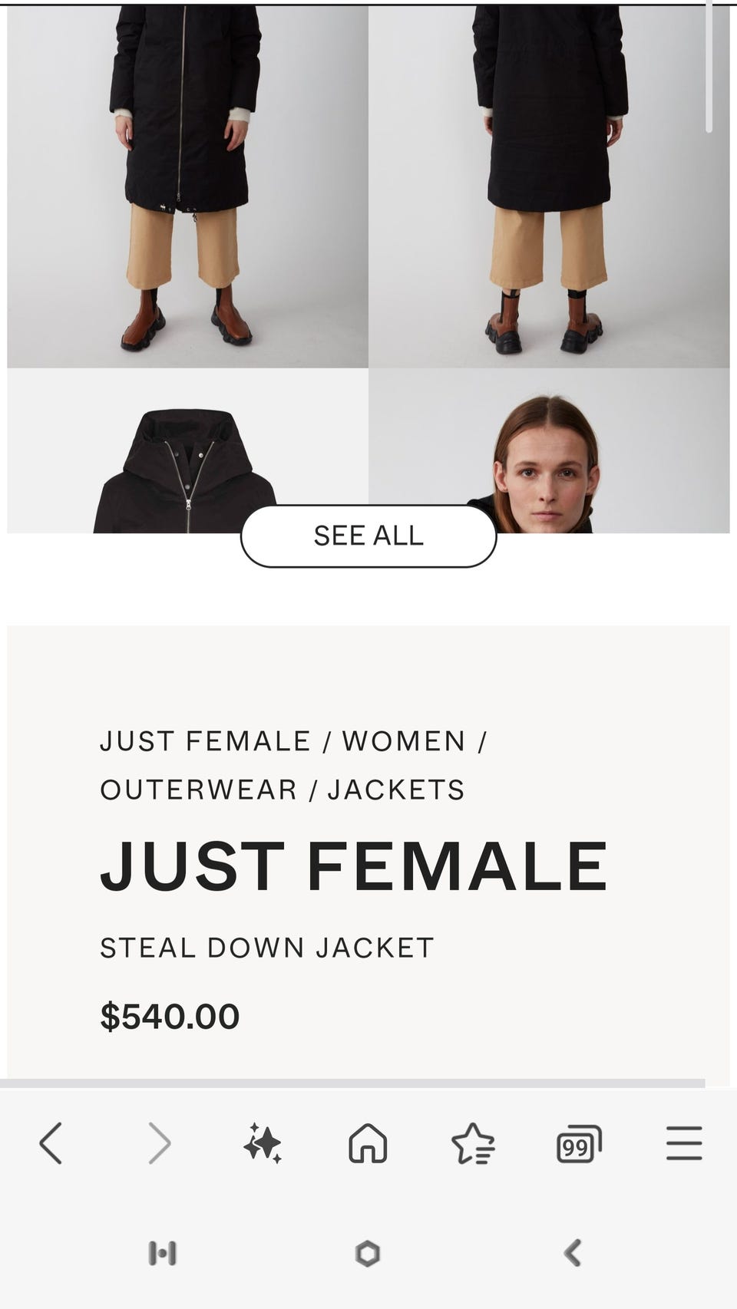The height and width of the screenshot is (1309, 737).
Task: View front-facing model jacket photo
Action: click(187, 186)
